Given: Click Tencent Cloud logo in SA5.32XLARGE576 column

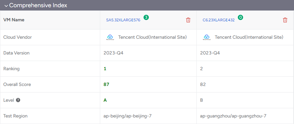Looking at the screenshot, I should pyautogui.click(x=110, y=37).
